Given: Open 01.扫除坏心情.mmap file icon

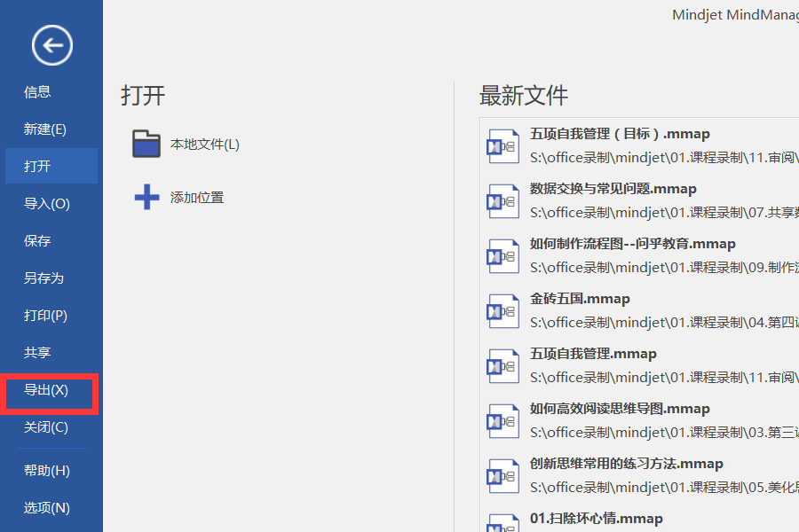Looking at the screenshot, I should (x=502, y=524).
